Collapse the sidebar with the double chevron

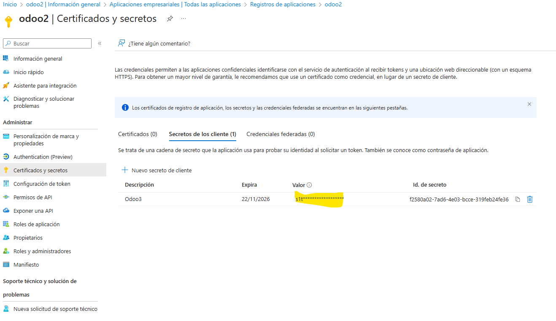(100, 43)
